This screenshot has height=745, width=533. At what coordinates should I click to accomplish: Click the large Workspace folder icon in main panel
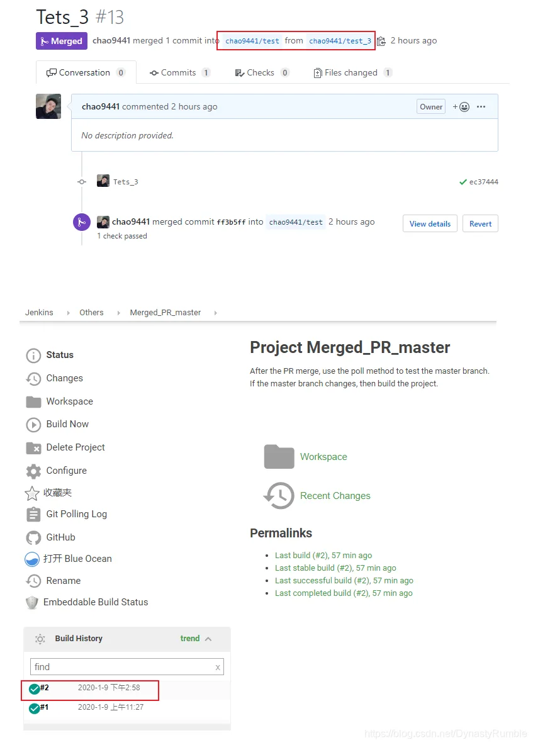(279, 457)
